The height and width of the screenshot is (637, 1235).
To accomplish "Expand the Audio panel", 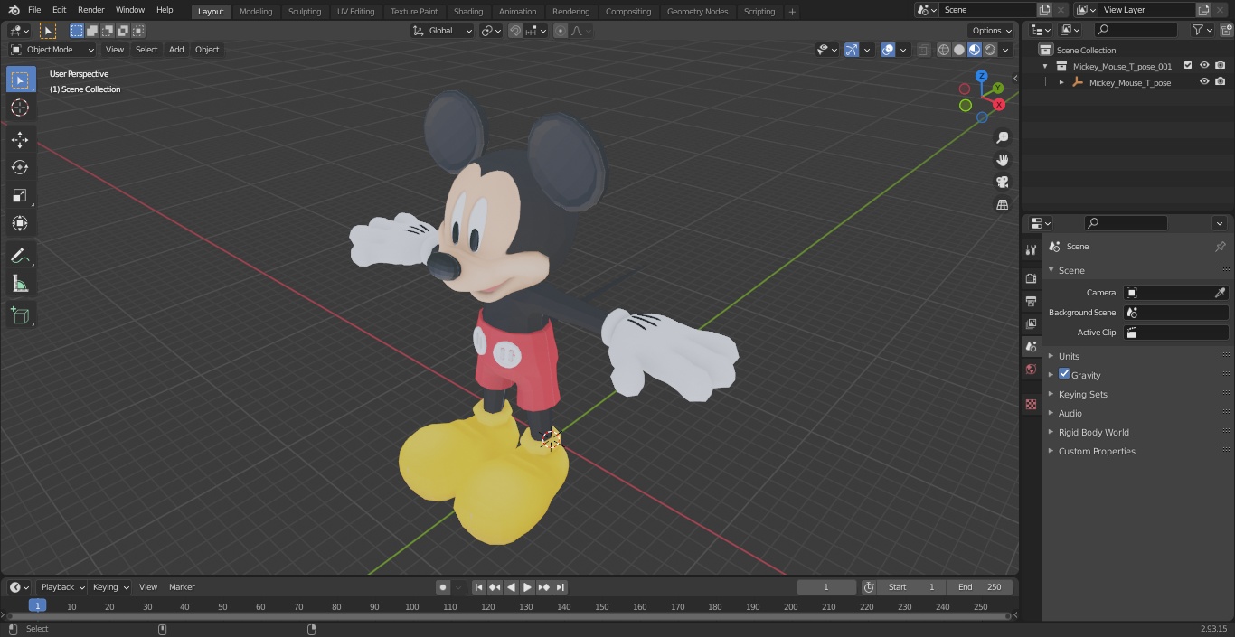I will [x=1070, y=413].
